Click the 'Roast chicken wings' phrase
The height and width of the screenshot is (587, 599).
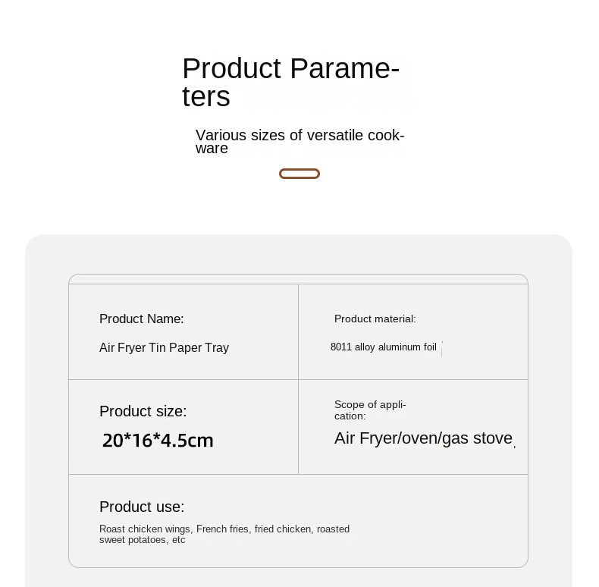coord(145,529)
